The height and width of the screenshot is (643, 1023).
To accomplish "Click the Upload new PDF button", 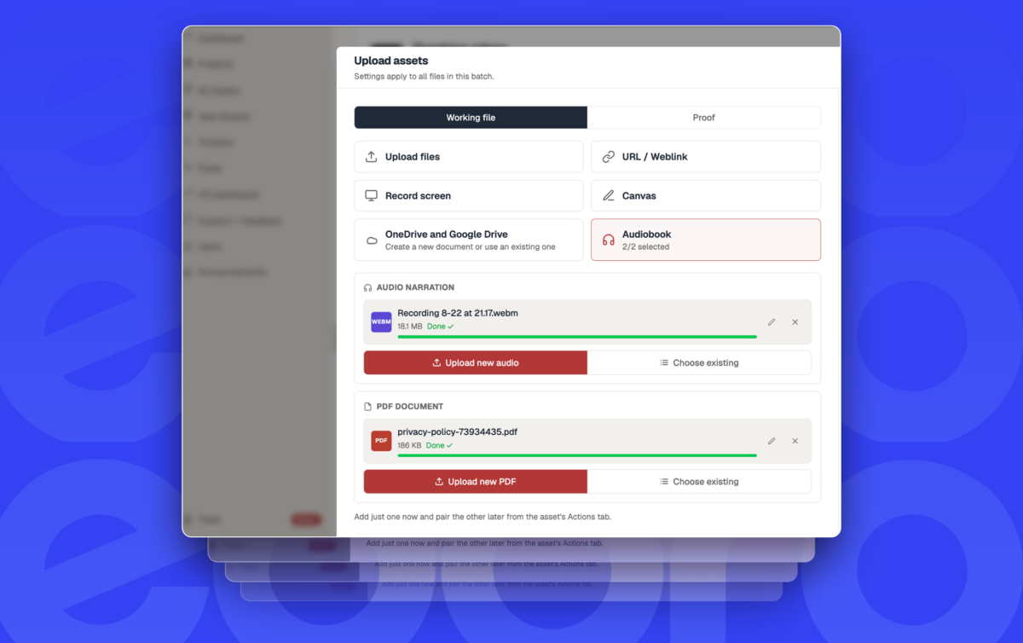I will (476, 481).
